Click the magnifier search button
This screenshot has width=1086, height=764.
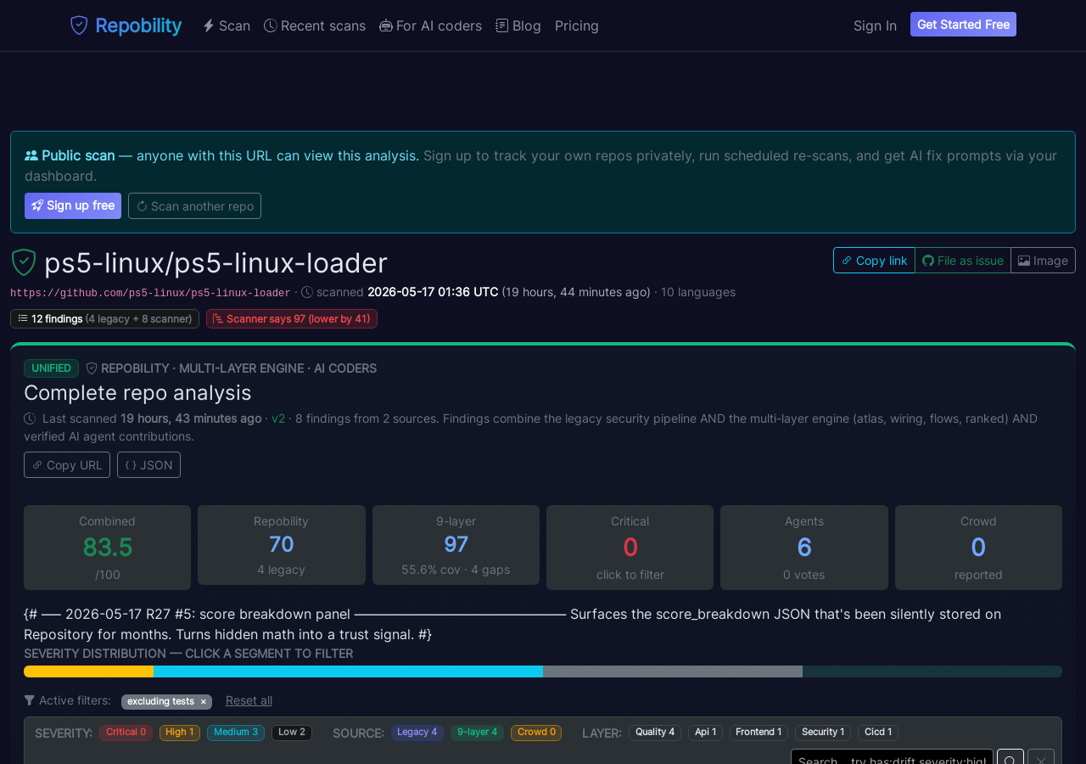1010,756
